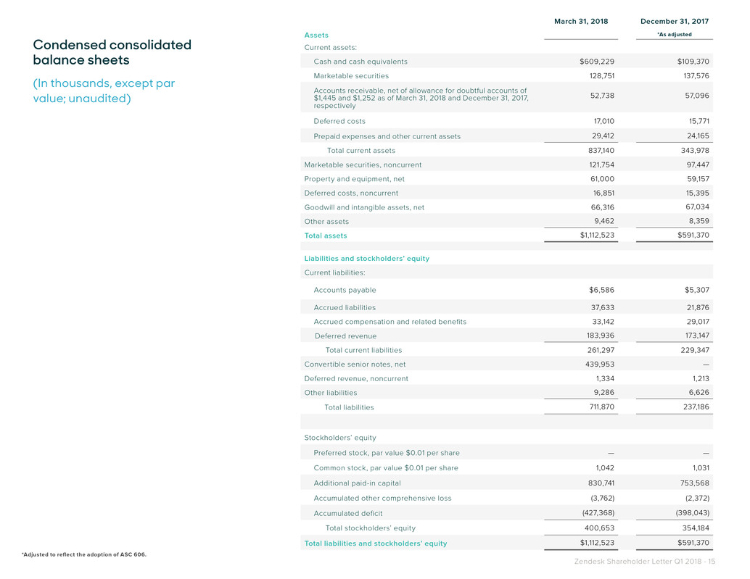The width and height of the screenshot is (750, 579).
Task: Select the "Accumulated deficit" row label
Action: tap(346, 513)
